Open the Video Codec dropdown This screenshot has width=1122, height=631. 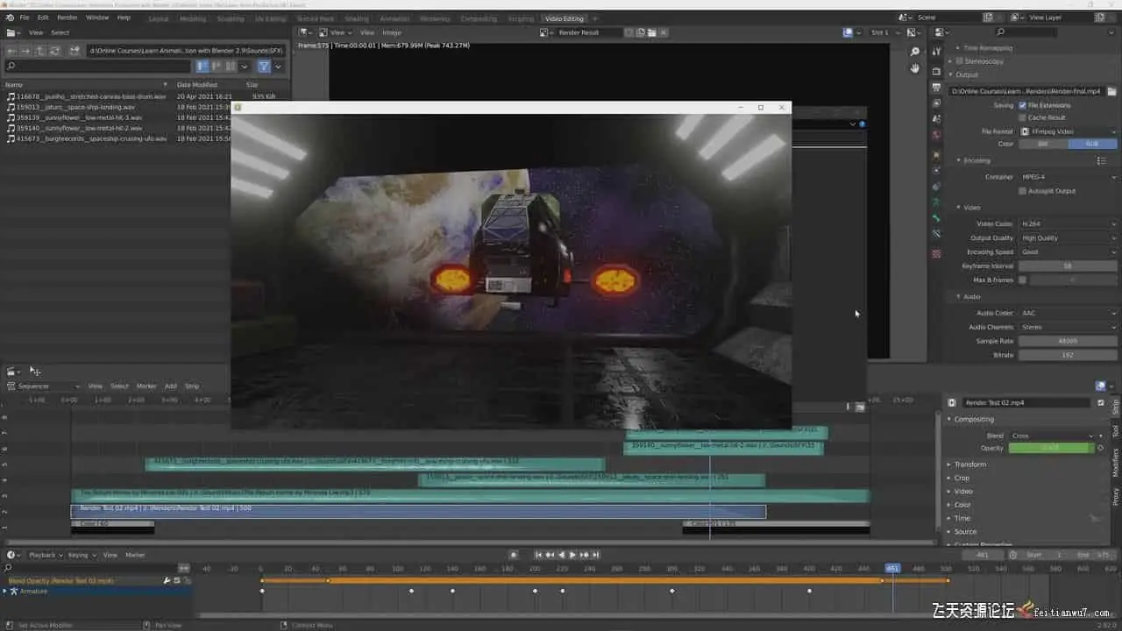(1068, 224)
